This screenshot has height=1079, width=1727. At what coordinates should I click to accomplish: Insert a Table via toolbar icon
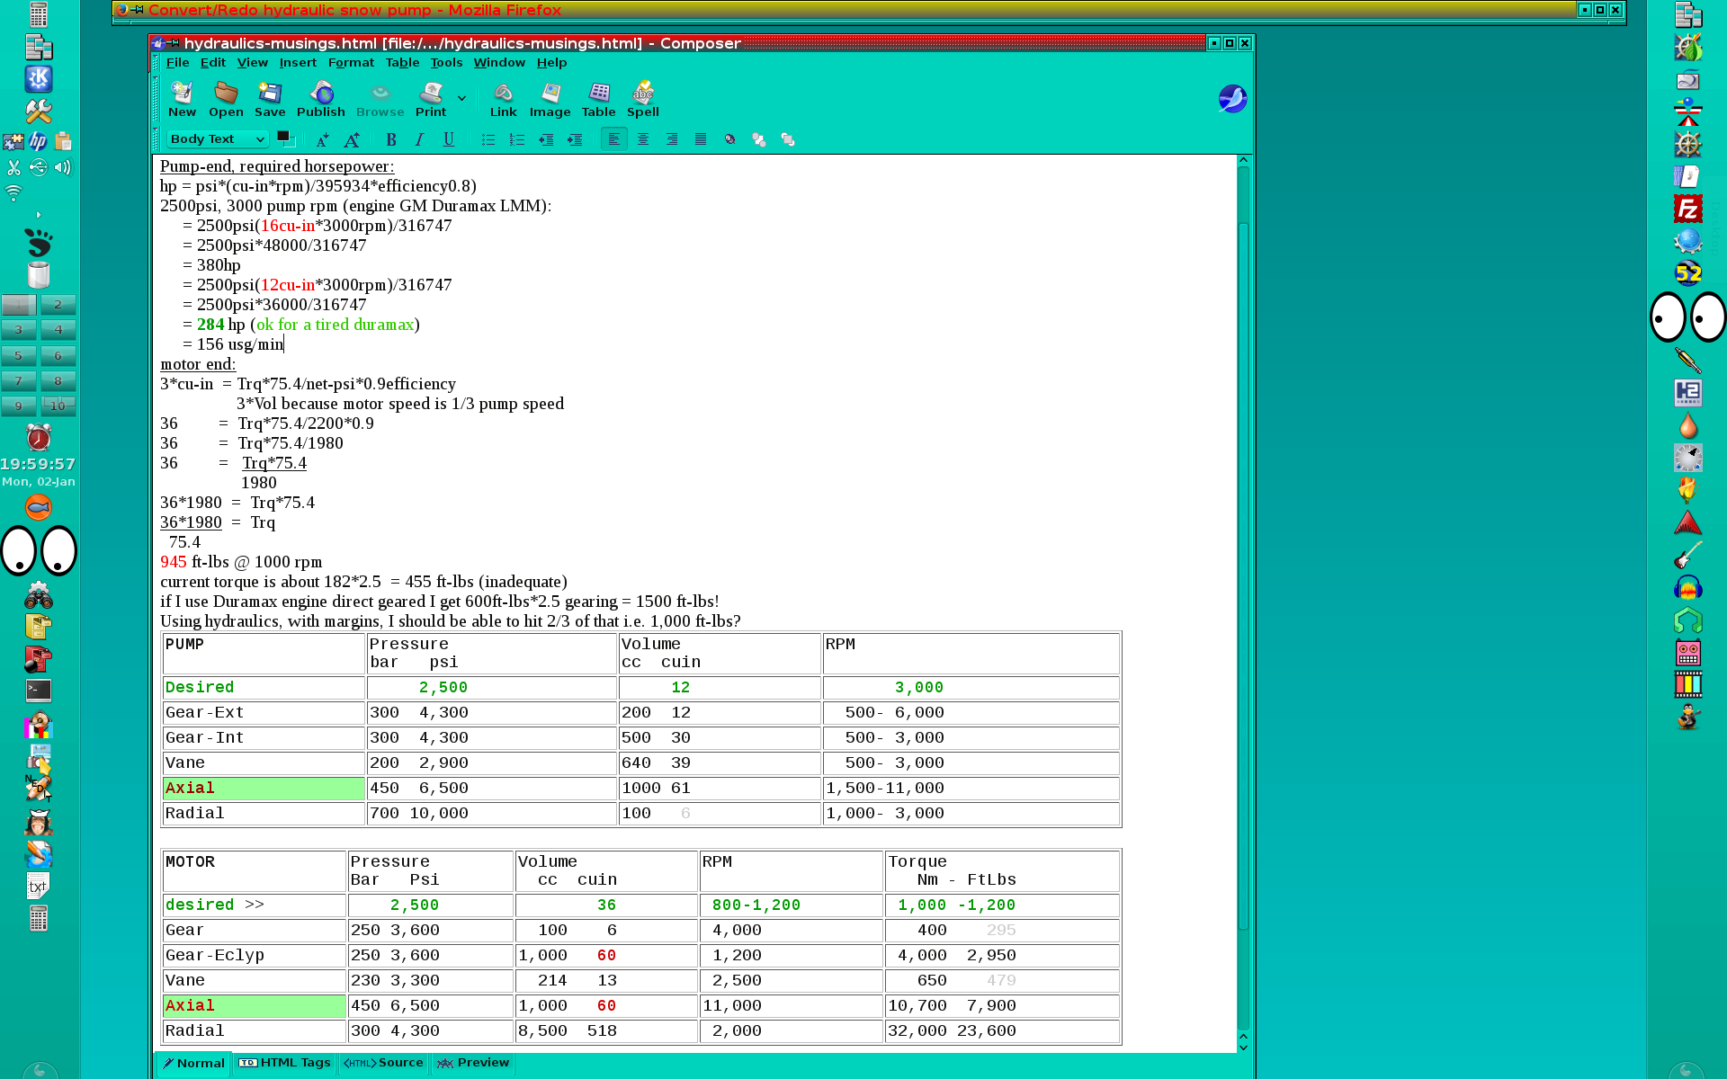click(x=598, y=100)
